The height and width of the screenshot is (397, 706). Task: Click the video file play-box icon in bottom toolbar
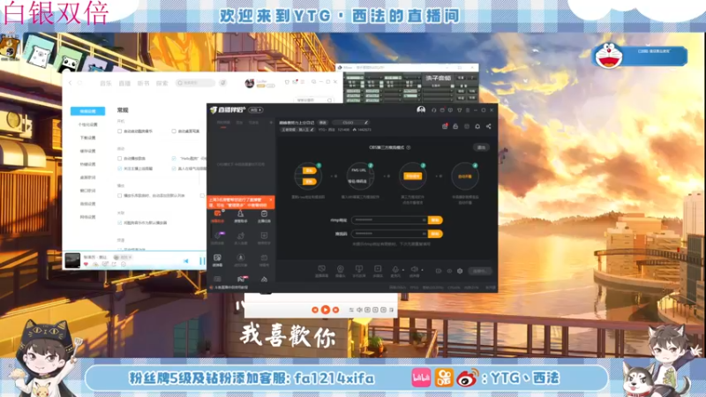(x=378, y=269)
